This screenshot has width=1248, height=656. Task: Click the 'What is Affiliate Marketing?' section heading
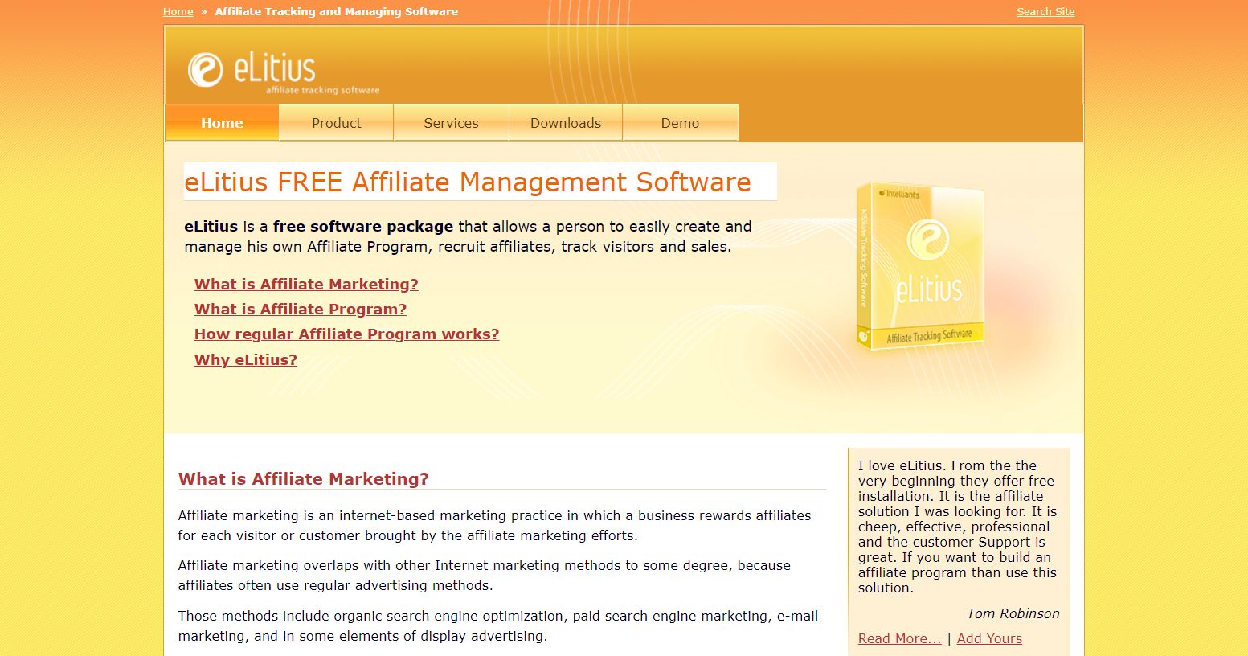[x=304, y=479]
